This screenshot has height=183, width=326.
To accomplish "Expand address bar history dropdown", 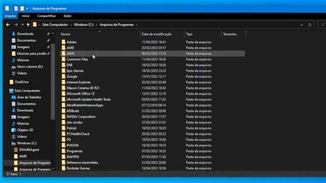I will coord(302,25).
